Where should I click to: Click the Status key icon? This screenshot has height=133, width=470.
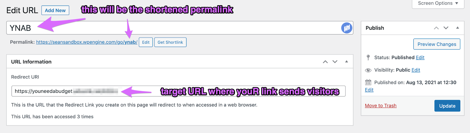pos(368,57)
